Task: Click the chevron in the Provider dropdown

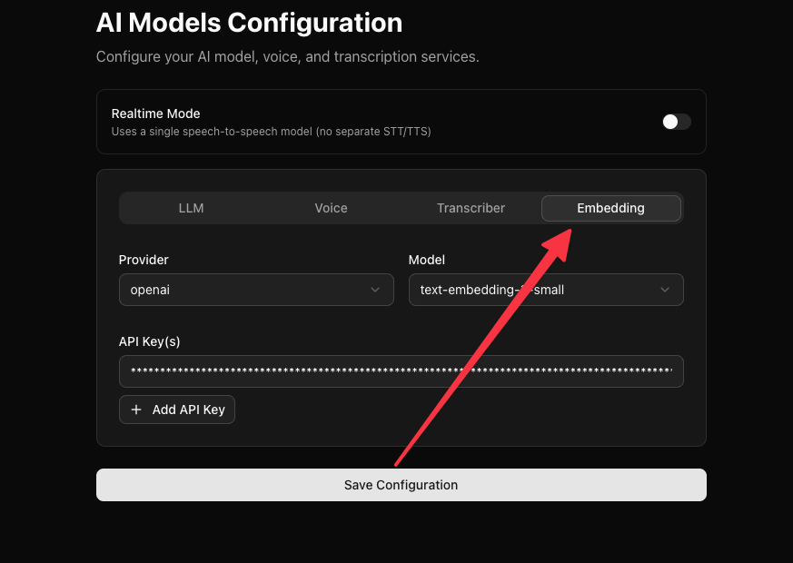Action: pos(375,290)
